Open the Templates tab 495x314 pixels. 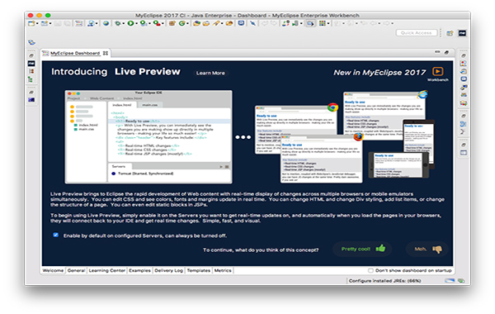(199, 271)
